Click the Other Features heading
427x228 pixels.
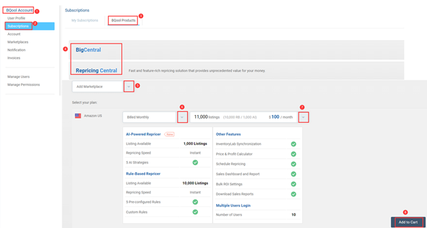[x=228, y=134]
